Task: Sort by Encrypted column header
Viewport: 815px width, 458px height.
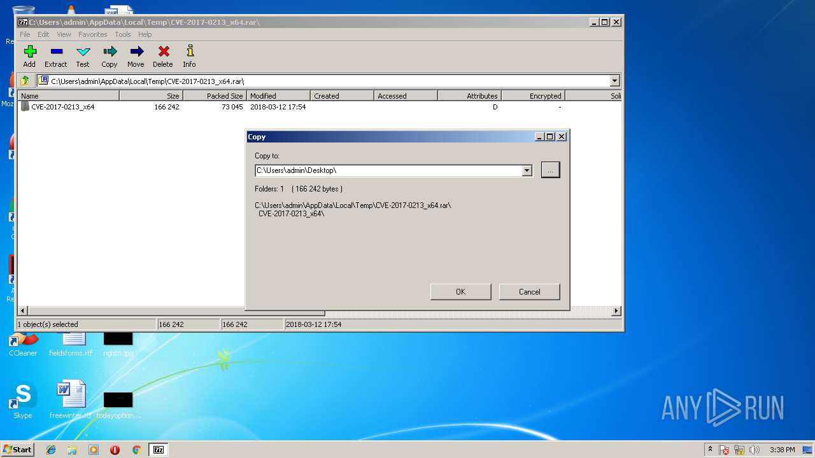Action: pyautogui.click(x=533, y=95)
